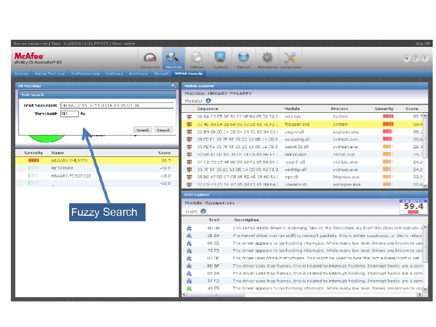Image resolution: width=436 pixels, height=327 pixels.
Task: Sort modules by Module column header
Action: point(292,108)
